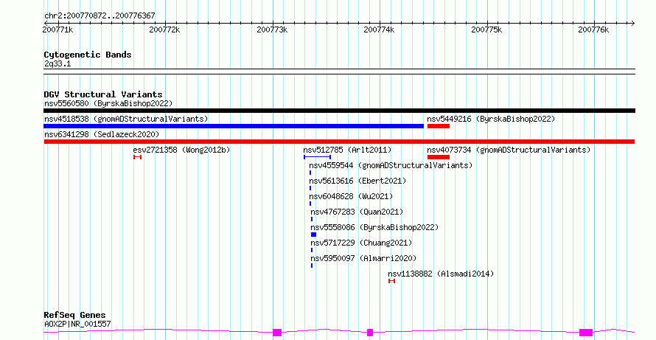The width and height of the screenshot is (656, 340).
Task: Click the esv2721358 red variant marker
Action: click(137, 157)
